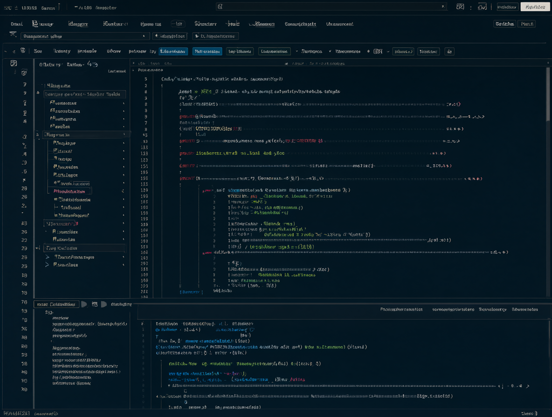This screenshot has height=417, width=552.
Task: Click the rightmost outlined button in the menu row
Action: pos(527,24)
